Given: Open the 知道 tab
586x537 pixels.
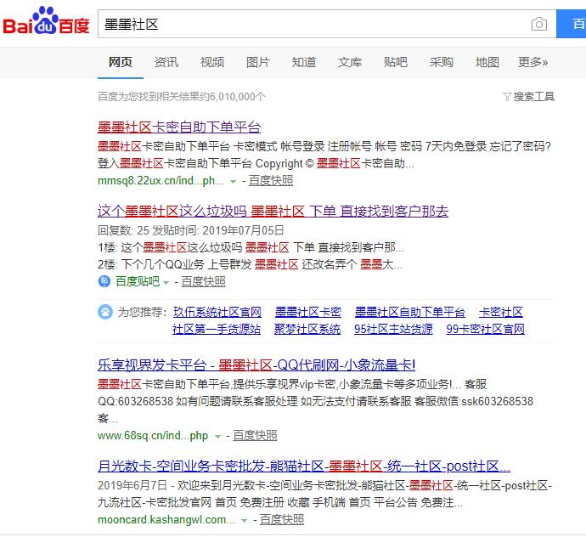Looking at the screenshot, I should pos(304,62).
